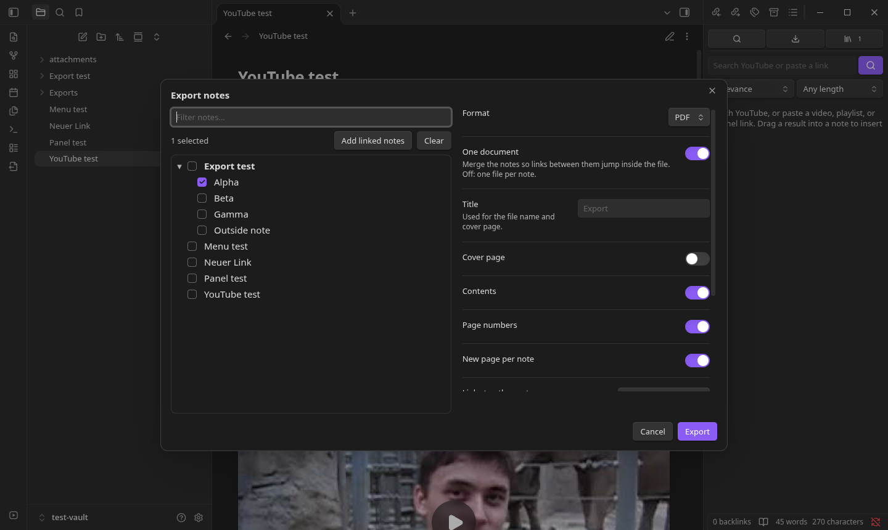The width and height of the screenshot is (888, 530).
Task: Open the downloads tab in YouTube panel
Action: pyautogui.click(x=795, y=39)
